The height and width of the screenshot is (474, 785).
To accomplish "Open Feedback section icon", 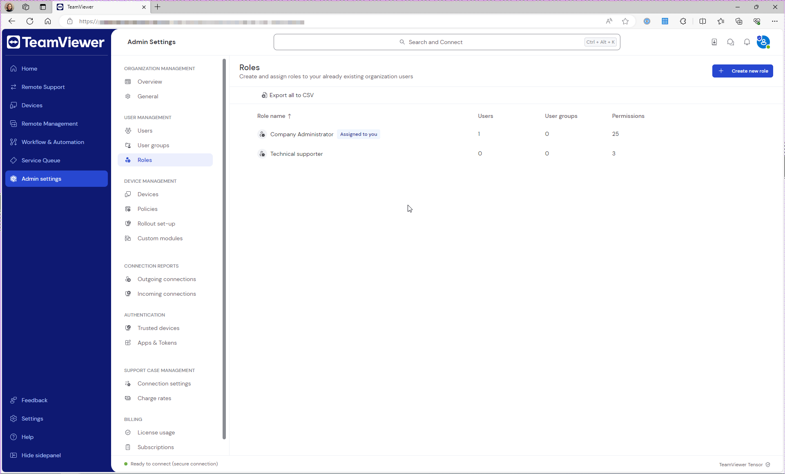I will click(x=13, y=400).
